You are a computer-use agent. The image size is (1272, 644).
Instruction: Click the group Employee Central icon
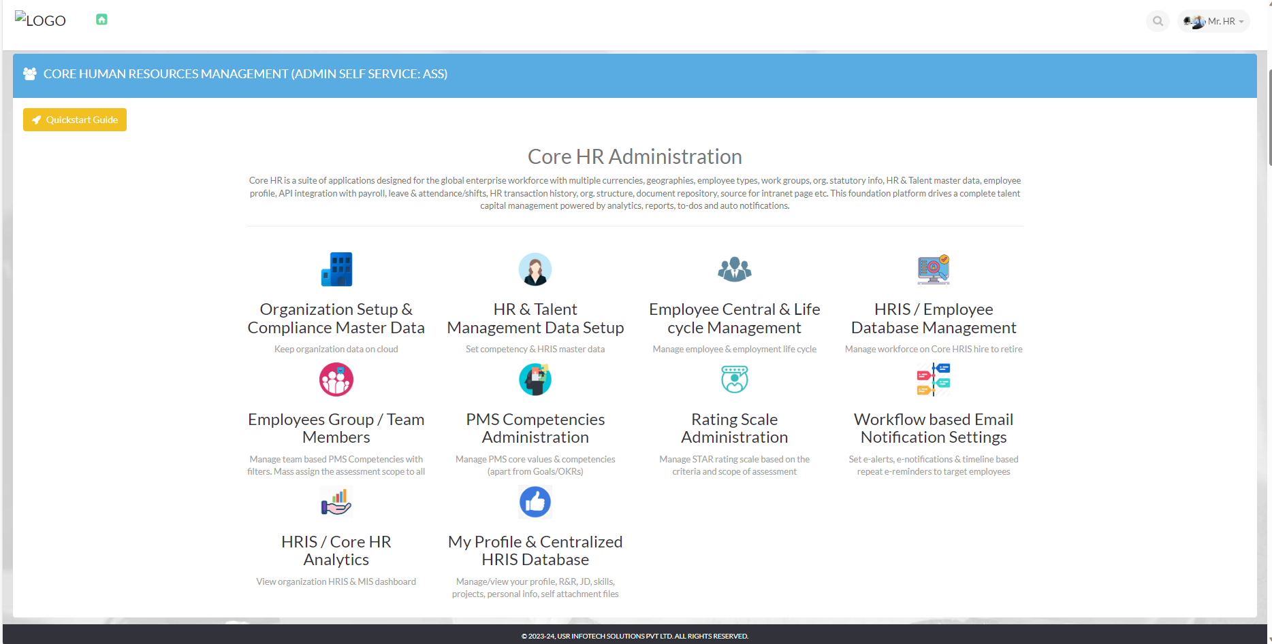click(x=735, y=269)
